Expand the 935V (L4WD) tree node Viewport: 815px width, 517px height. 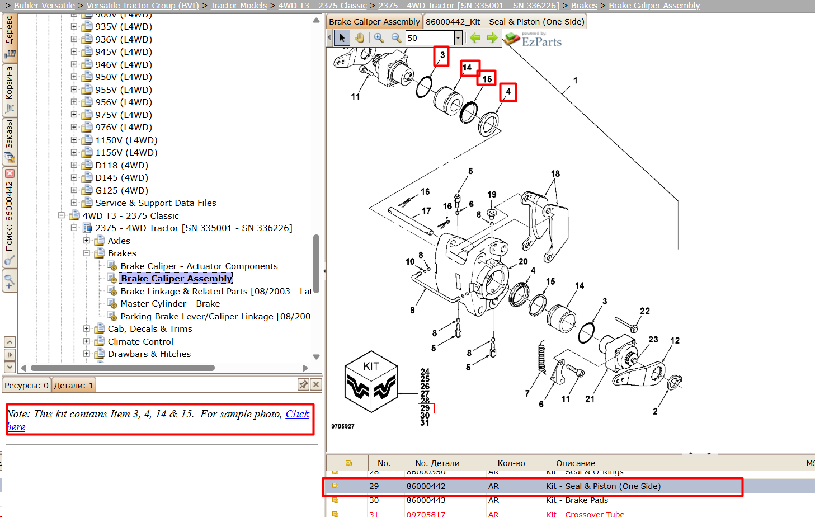coord(74,26)
